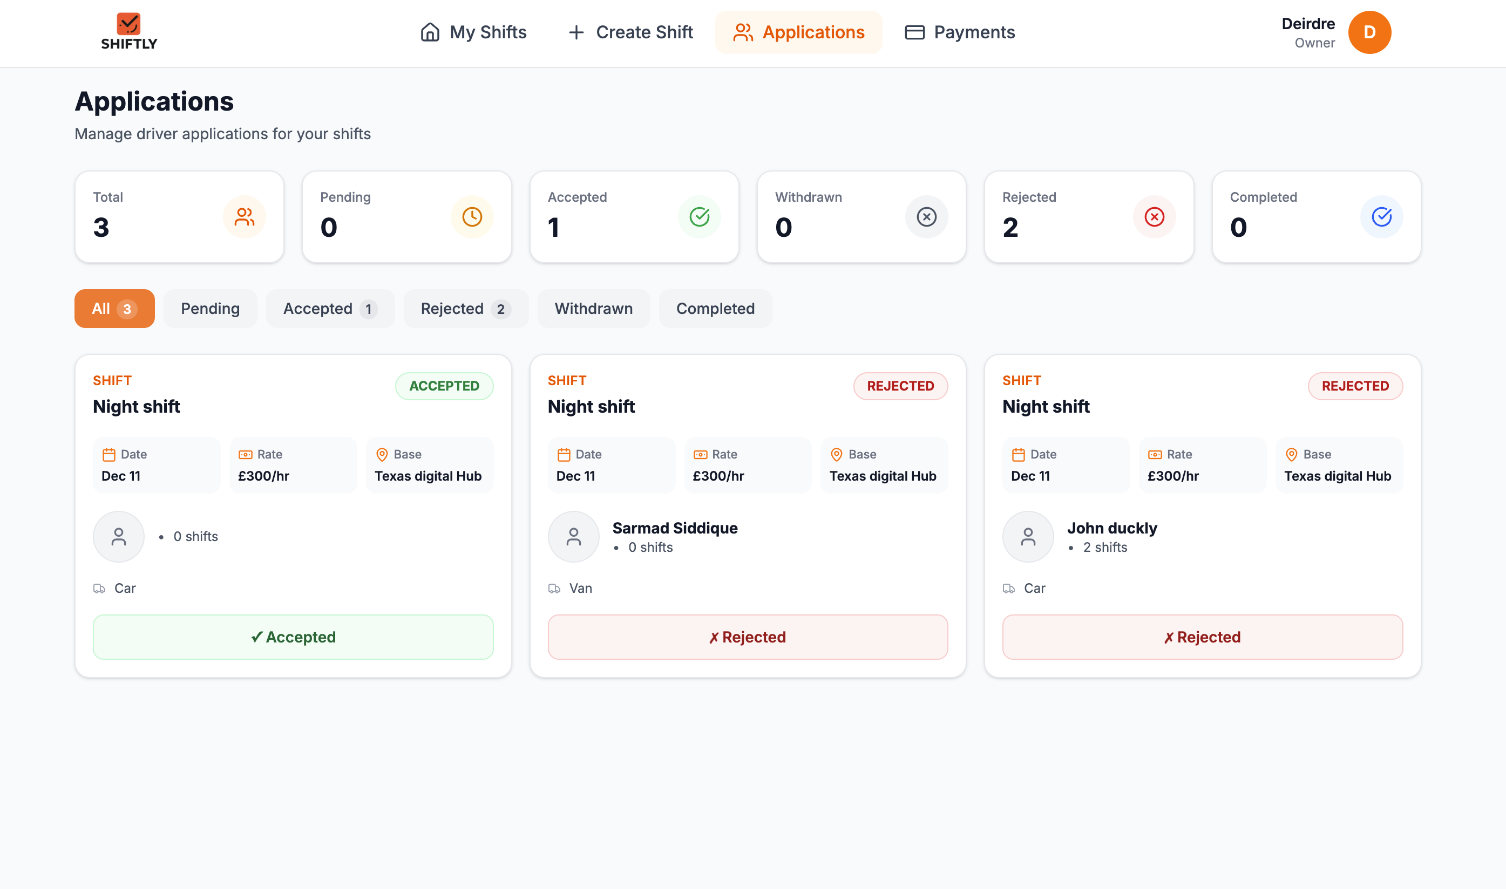Screen dimensions: 1506x889
Task: Click the vehicle icon in John duckly's card
Action: tap(1009, 589)
